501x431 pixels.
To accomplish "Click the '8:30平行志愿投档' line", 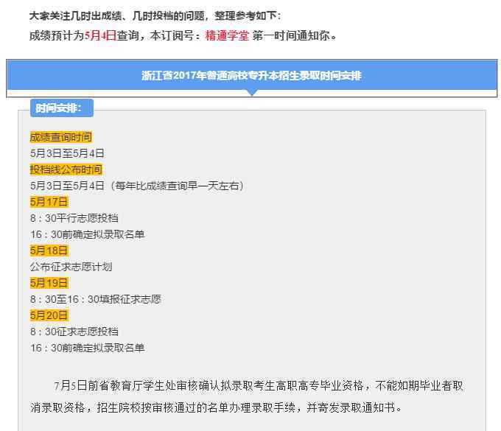I will 74,218.
